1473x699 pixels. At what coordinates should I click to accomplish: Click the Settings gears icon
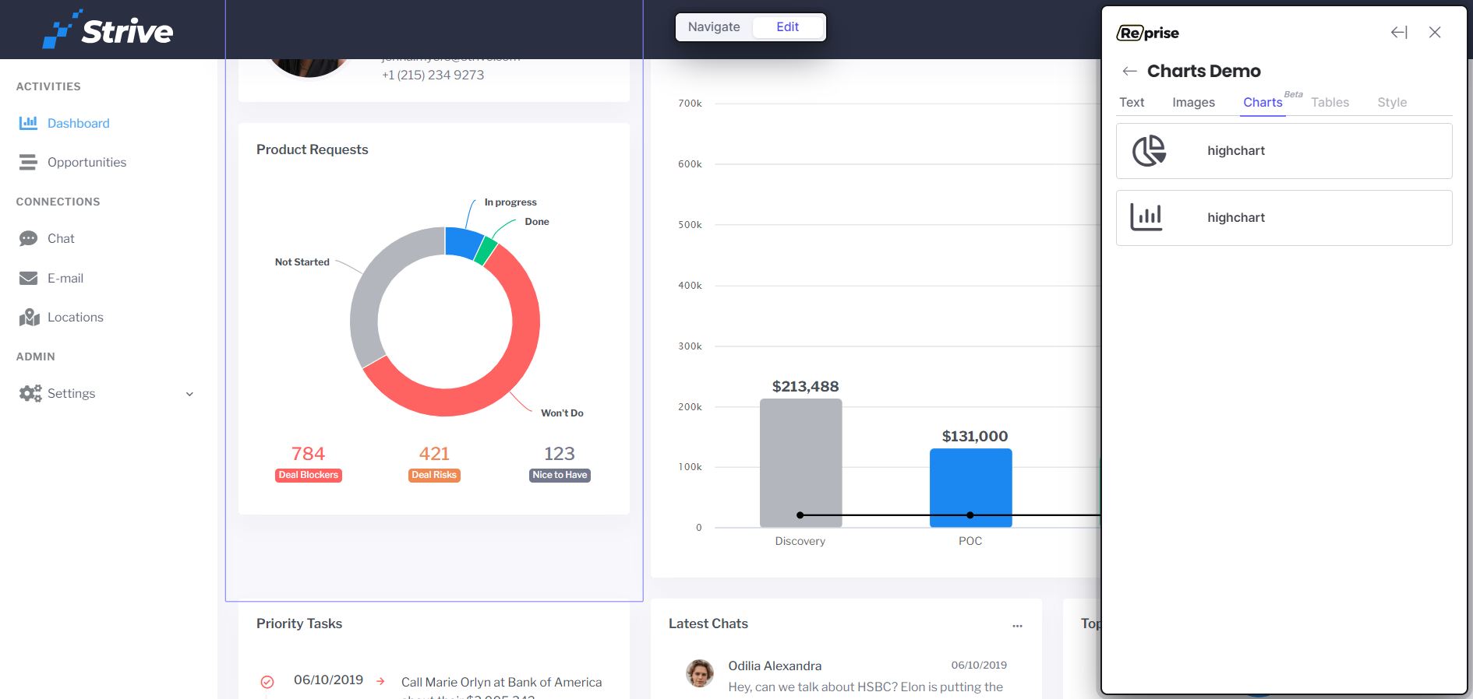click(30, 393)
